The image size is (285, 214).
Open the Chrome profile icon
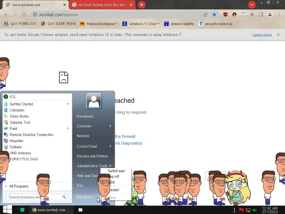[270, 14]
